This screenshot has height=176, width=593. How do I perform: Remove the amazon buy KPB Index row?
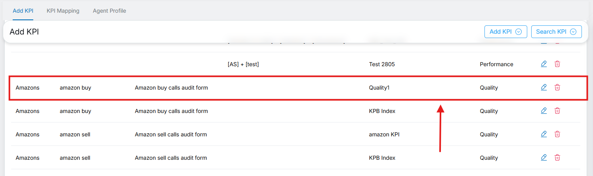pos(557,111)
